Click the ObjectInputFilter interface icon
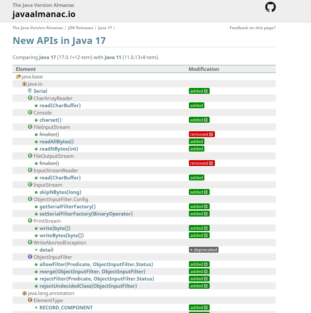Screen dimensions: 311x313 point(30,257)
